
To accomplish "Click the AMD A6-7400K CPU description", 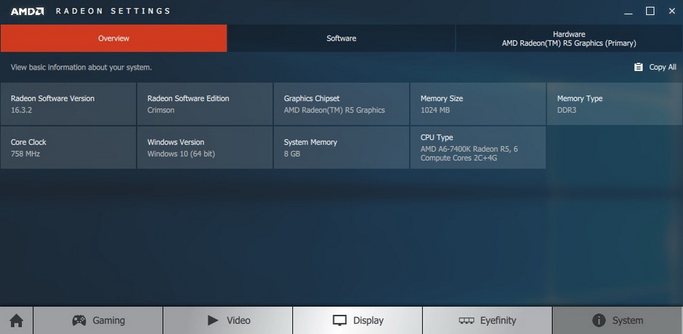I will point(469,154).
